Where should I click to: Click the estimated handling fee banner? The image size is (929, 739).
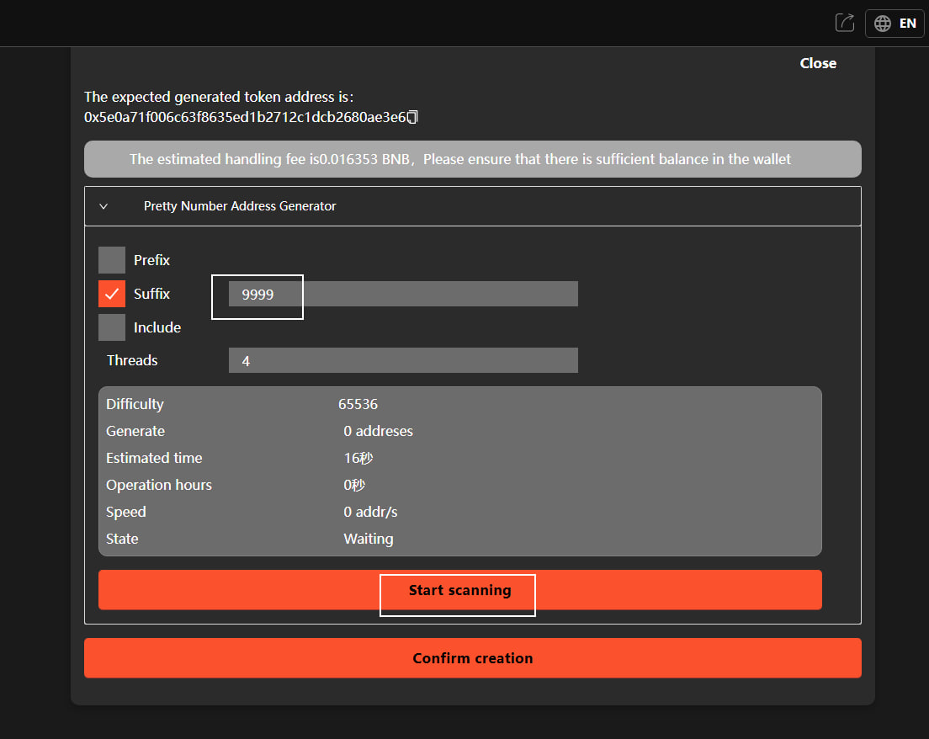472,159
